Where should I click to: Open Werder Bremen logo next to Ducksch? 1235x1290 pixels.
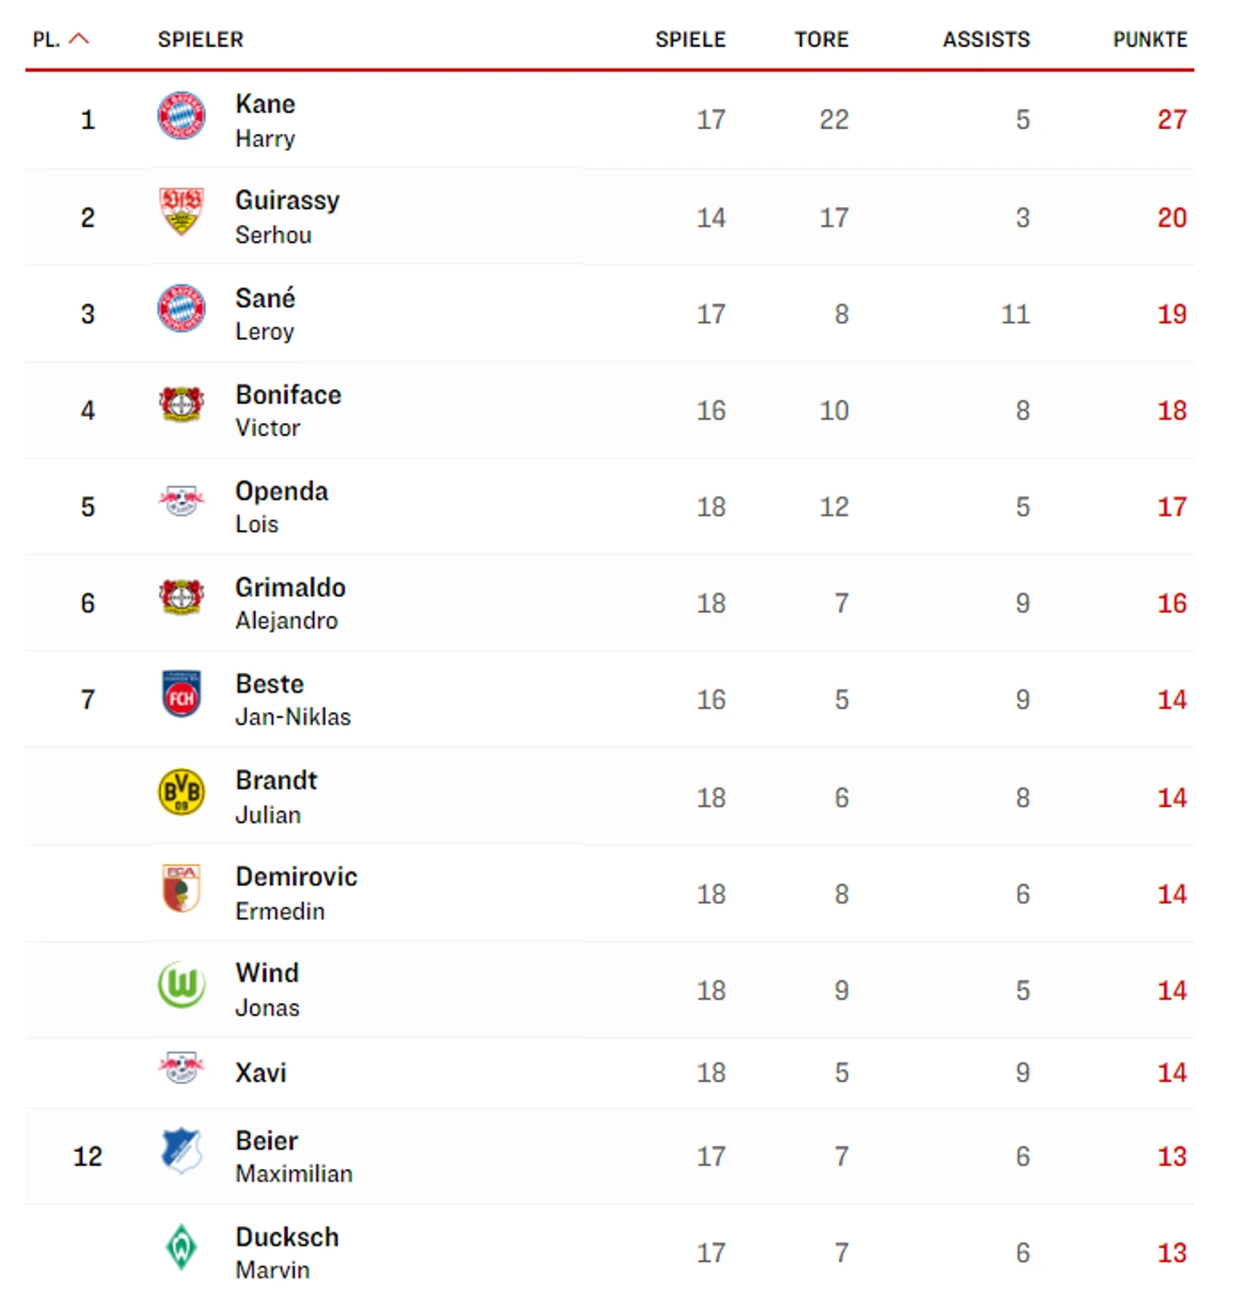pos(181,1247)
